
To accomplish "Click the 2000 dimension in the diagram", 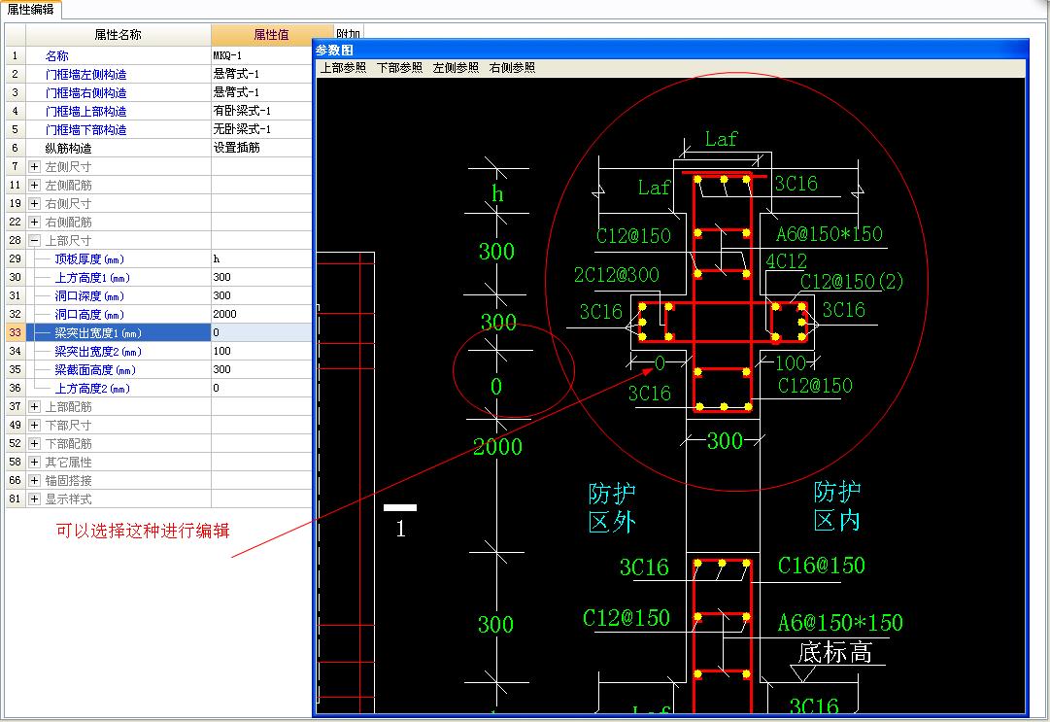I will tap(497, 447).
